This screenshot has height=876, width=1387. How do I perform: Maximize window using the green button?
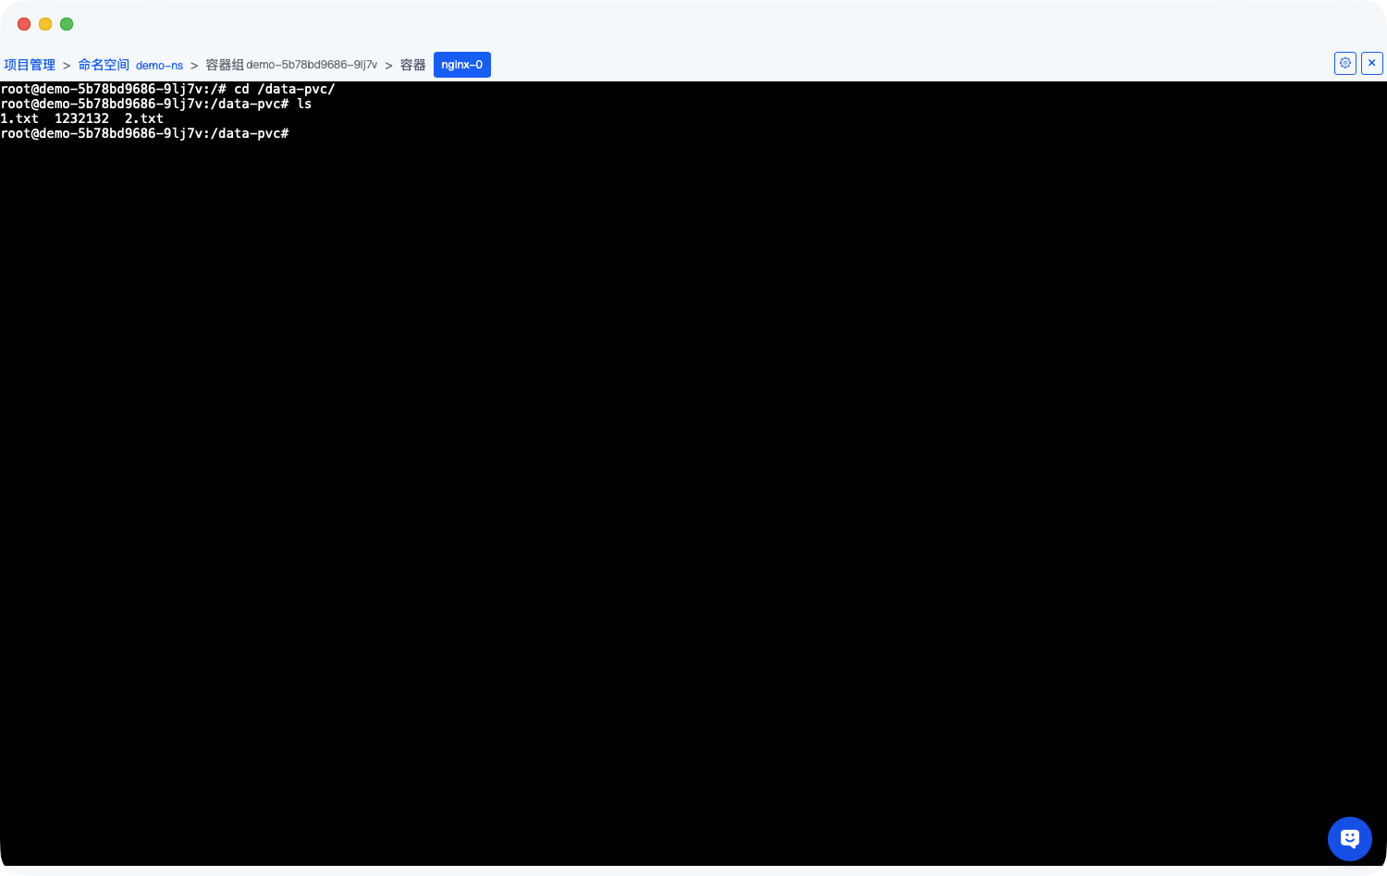point(67,24)
